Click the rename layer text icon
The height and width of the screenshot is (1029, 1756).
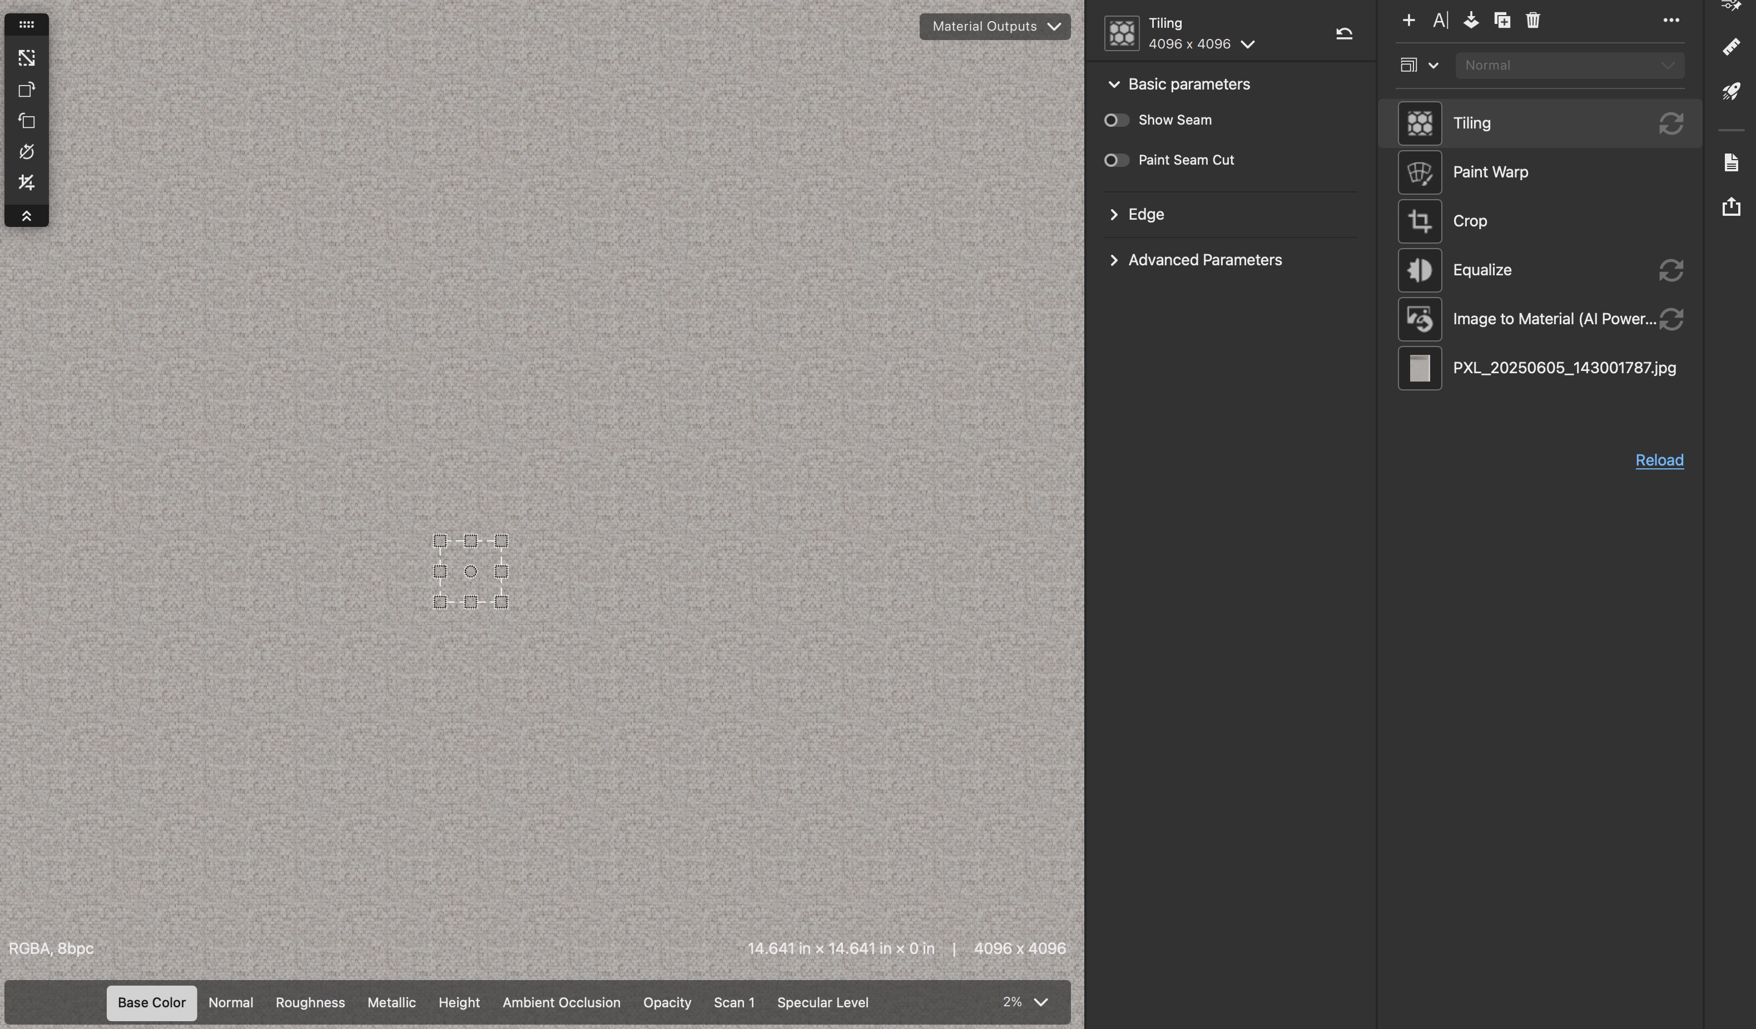pos(1440,20)
